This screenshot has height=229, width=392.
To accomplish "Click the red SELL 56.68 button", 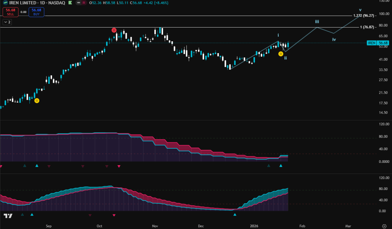I will coord(10,12).
